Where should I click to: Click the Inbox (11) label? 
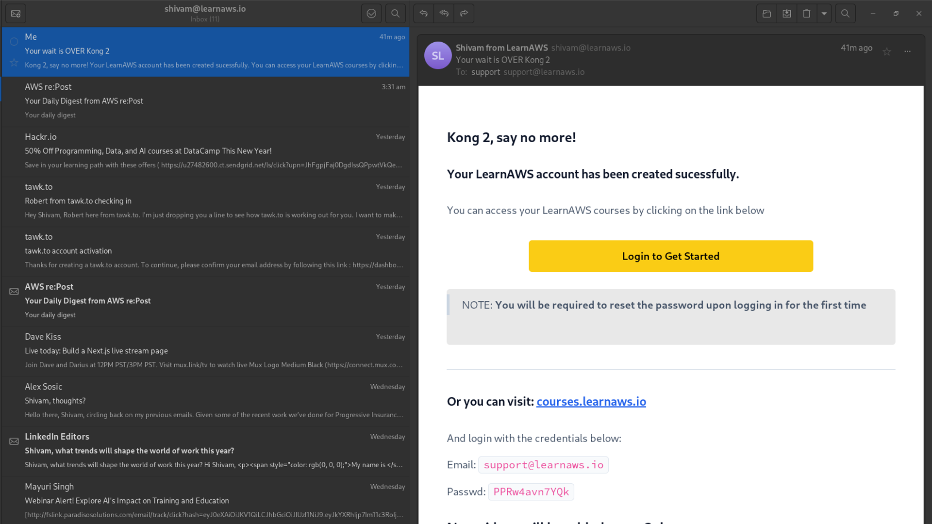pos(205,19)
